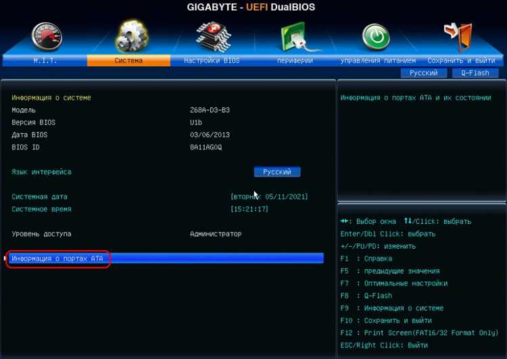Click the F1 Справка help line

[366, 259]
